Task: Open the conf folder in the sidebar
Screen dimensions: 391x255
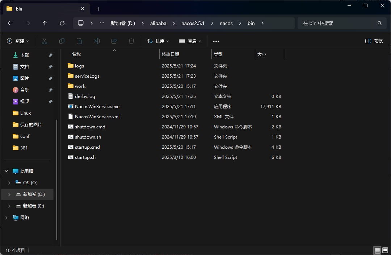Action: [25, 136]
